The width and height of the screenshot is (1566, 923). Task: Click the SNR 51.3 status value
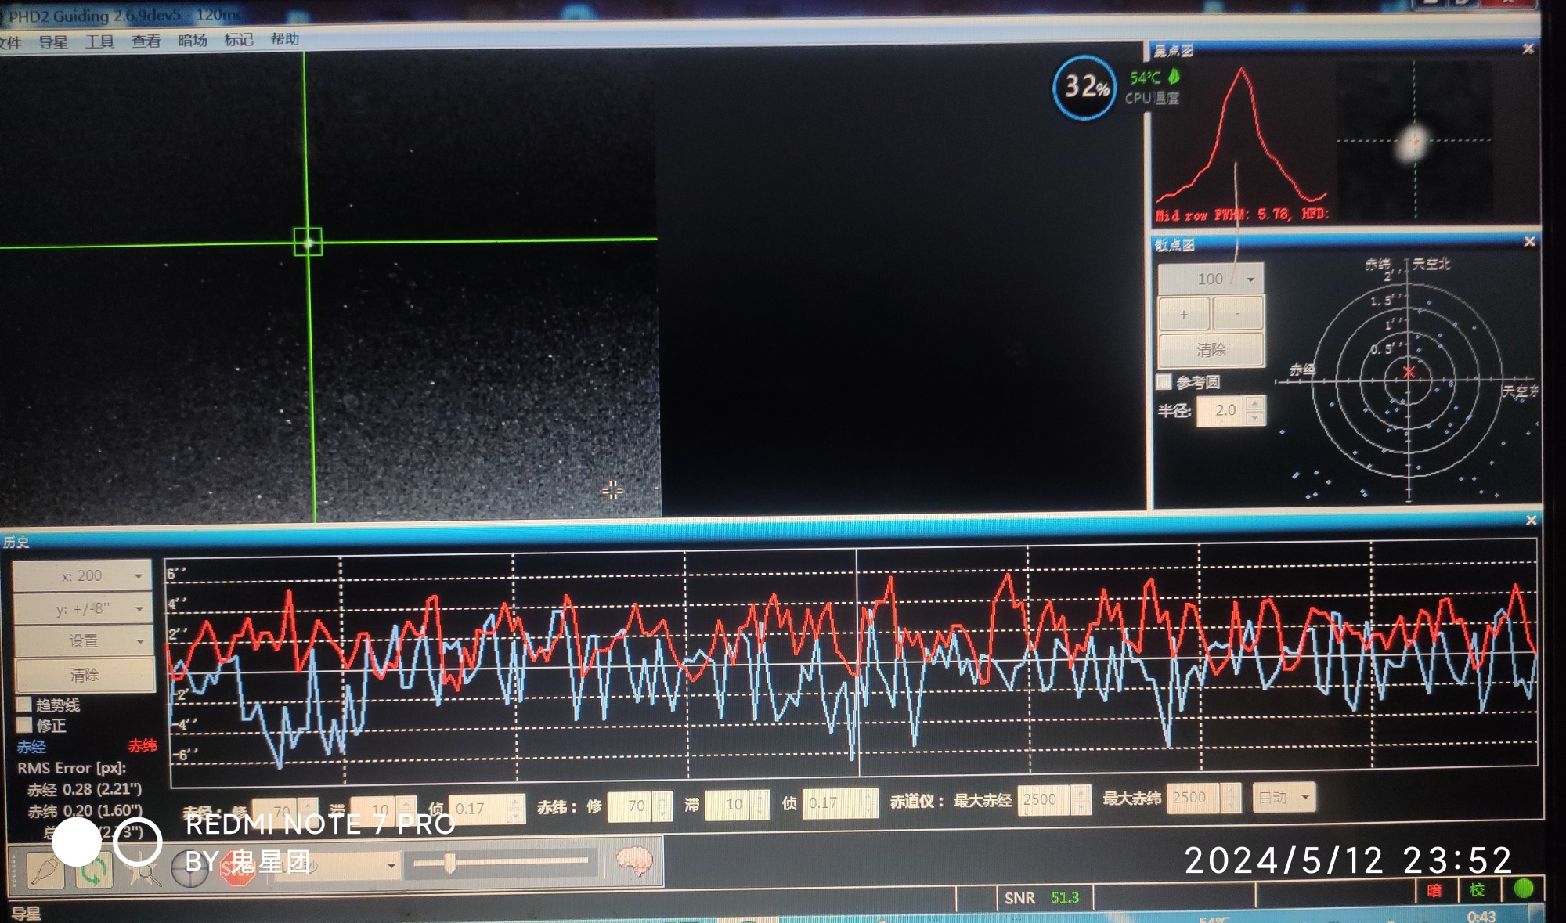(x=1065, y=898)
